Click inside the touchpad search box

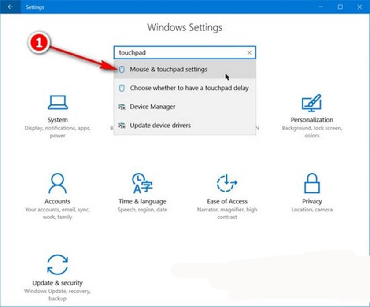[x=185, y=52]
